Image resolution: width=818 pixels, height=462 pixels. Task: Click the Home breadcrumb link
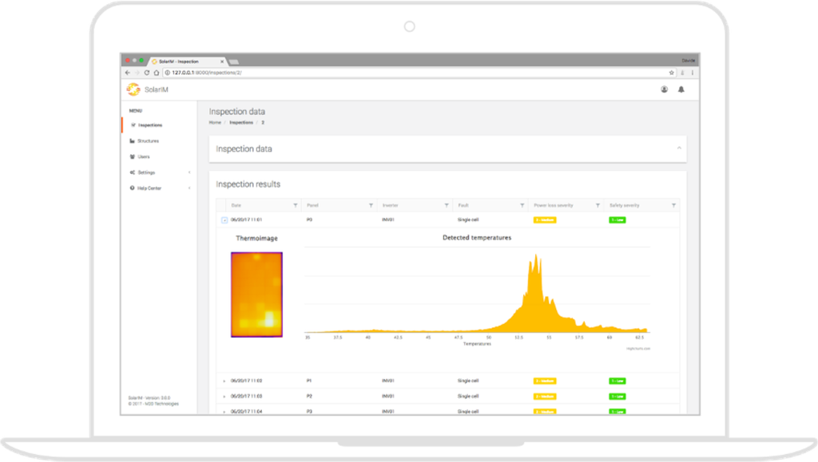(215, 123)
